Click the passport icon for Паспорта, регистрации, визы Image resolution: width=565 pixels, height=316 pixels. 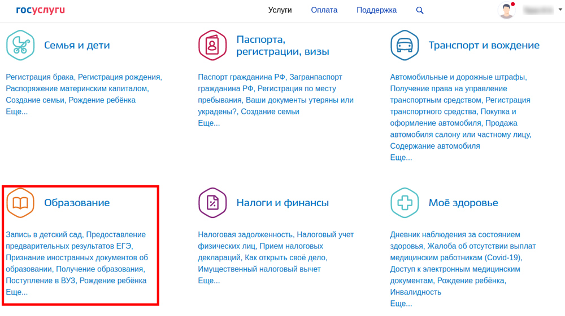[x=212, y=45]
